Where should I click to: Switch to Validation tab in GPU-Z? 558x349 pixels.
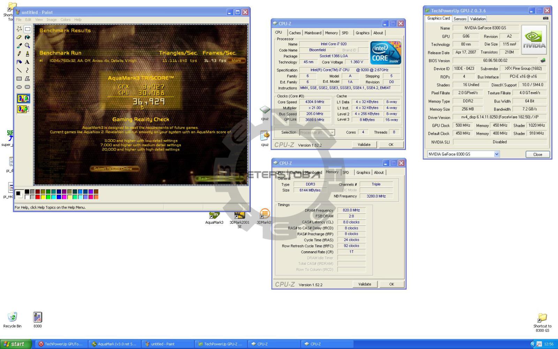tap(477, 19)
